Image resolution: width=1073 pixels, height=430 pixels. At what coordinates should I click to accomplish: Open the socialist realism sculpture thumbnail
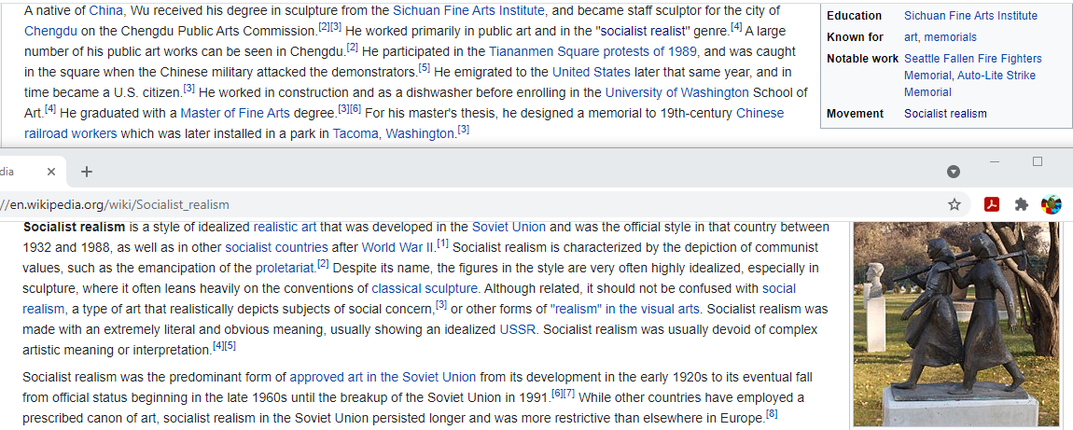pos(956,324)
